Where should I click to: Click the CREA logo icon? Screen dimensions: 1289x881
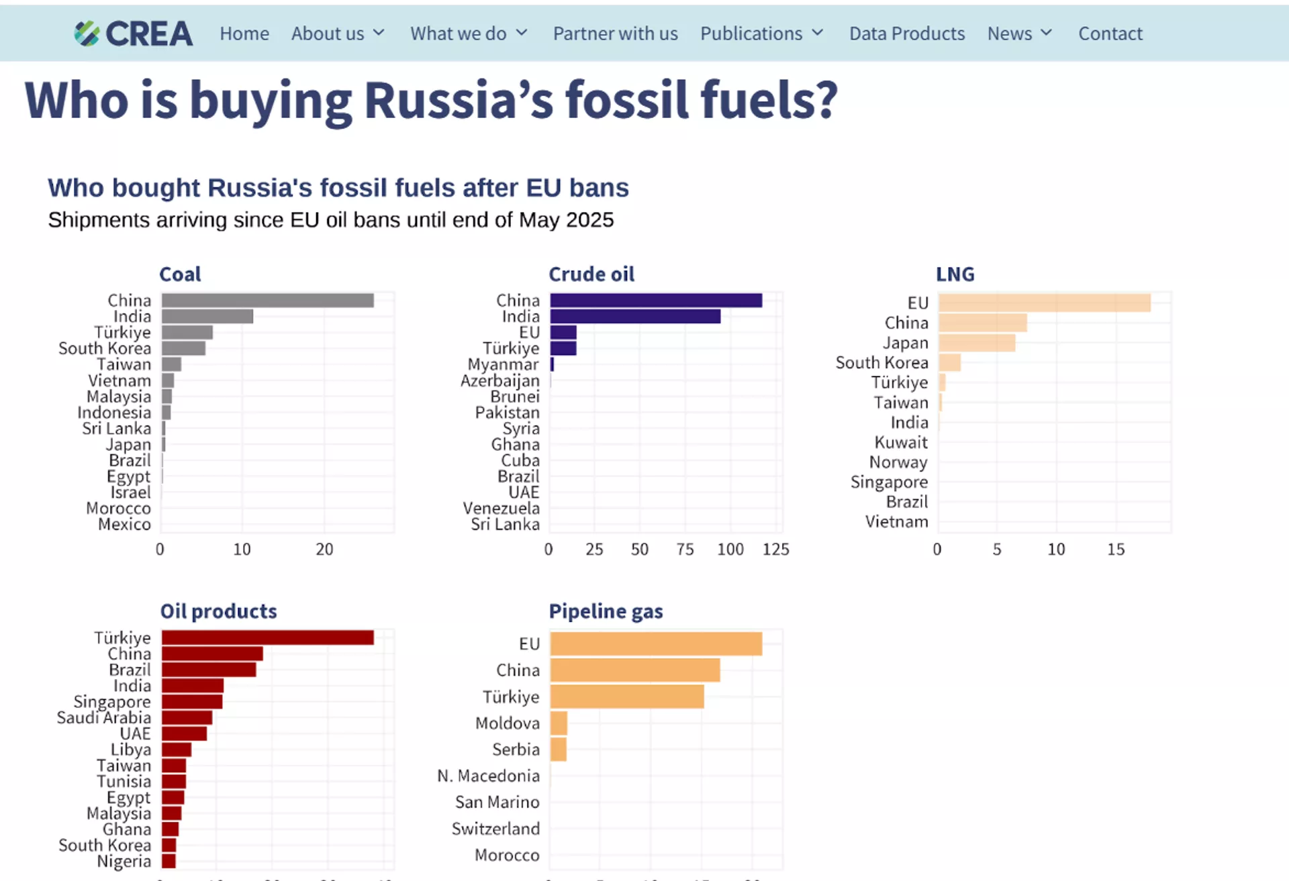coord(85,32)
